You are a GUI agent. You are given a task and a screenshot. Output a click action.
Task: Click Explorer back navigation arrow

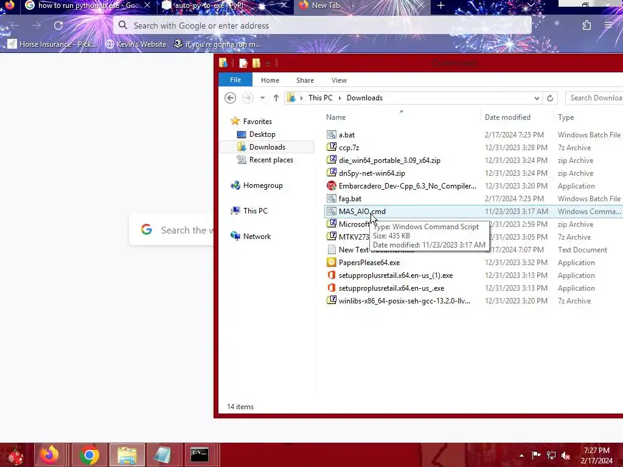coord(230,98)
